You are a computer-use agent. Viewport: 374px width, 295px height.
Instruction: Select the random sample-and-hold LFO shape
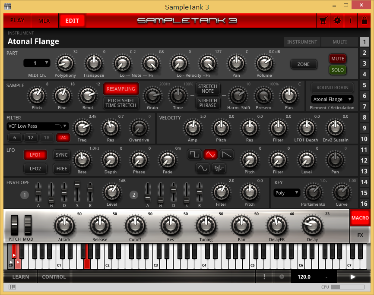pos(219,169)
